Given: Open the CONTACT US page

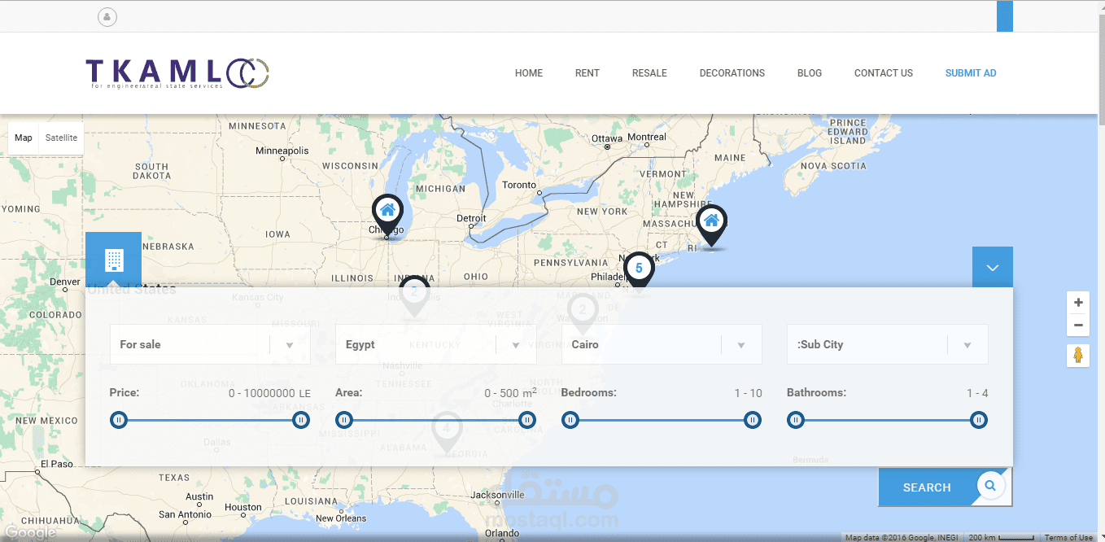Looking at the screenshot, I should tap(884, 73).
